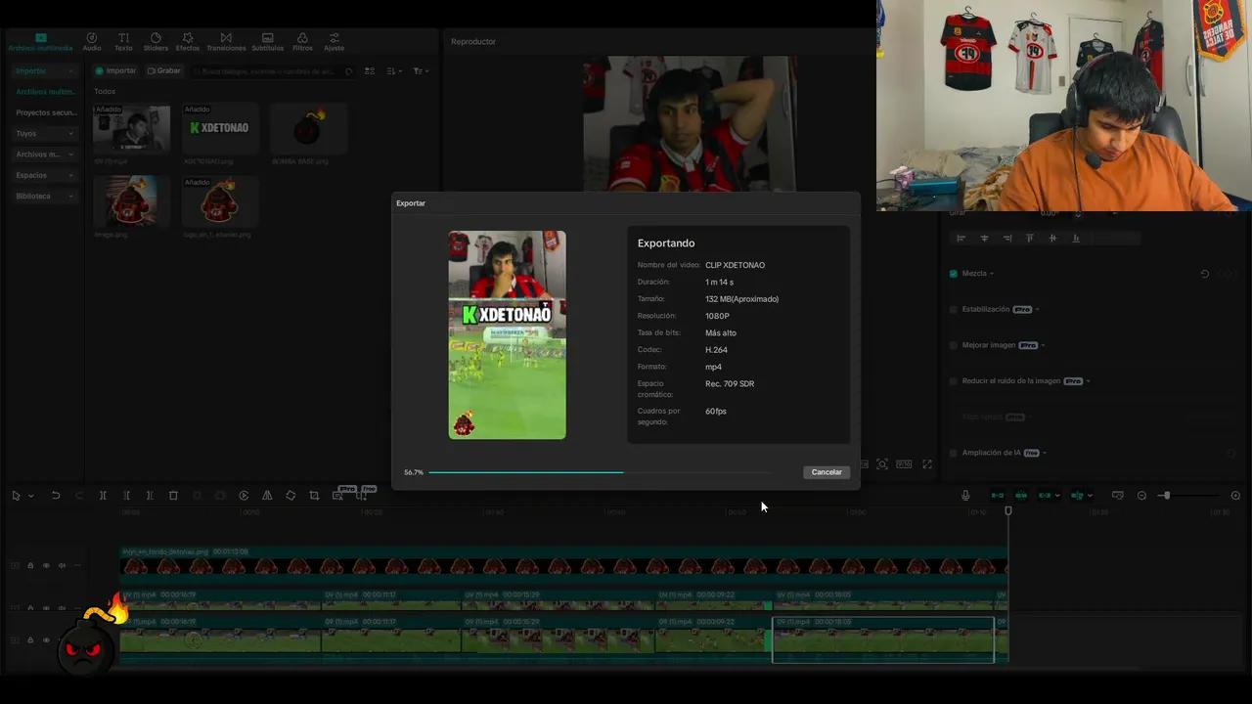Enable Reducir el ruido de la imagen checkbox
Screen dimensions: 1252x704
tap(954, 381)
